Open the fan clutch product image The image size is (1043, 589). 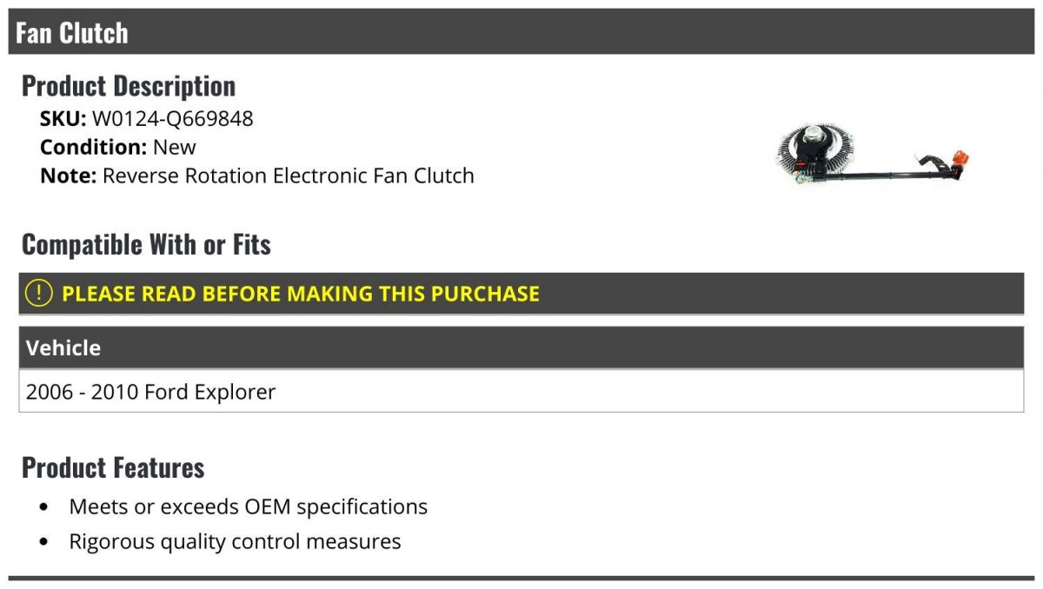click(x=873, y=156)
